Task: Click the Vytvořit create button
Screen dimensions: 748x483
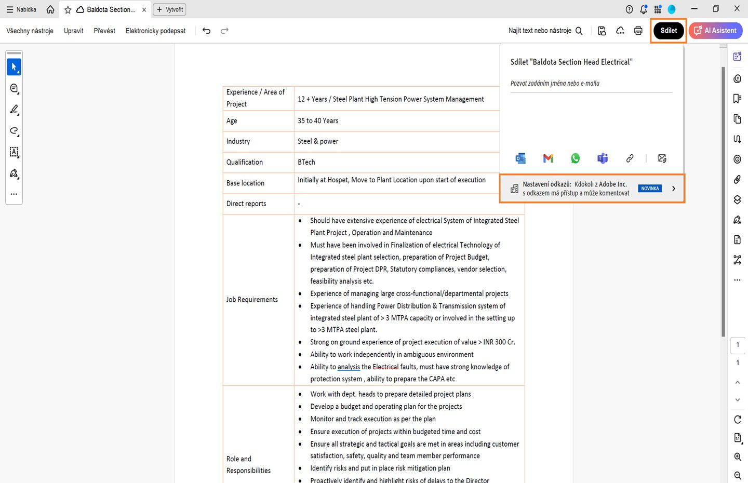Action: [169, 9]
